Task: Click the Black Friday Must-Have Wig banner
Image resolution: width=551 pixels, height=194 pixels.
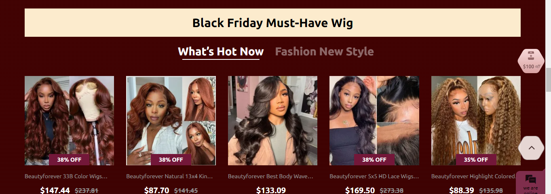Action: (x=272, y=23)
